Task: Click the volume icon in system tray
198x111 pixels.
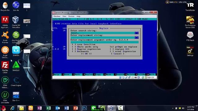Action: point(183,108)
